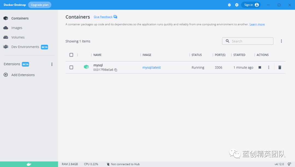Minimize the Docker Desktop window

click(x=269, y=5)
